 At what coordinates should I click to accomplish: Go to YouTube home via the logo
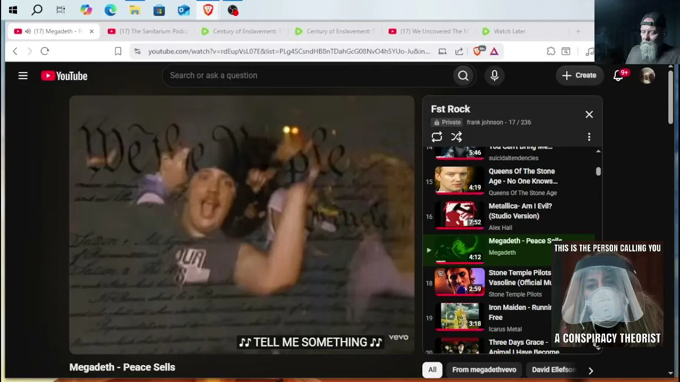tap(64, 76)
